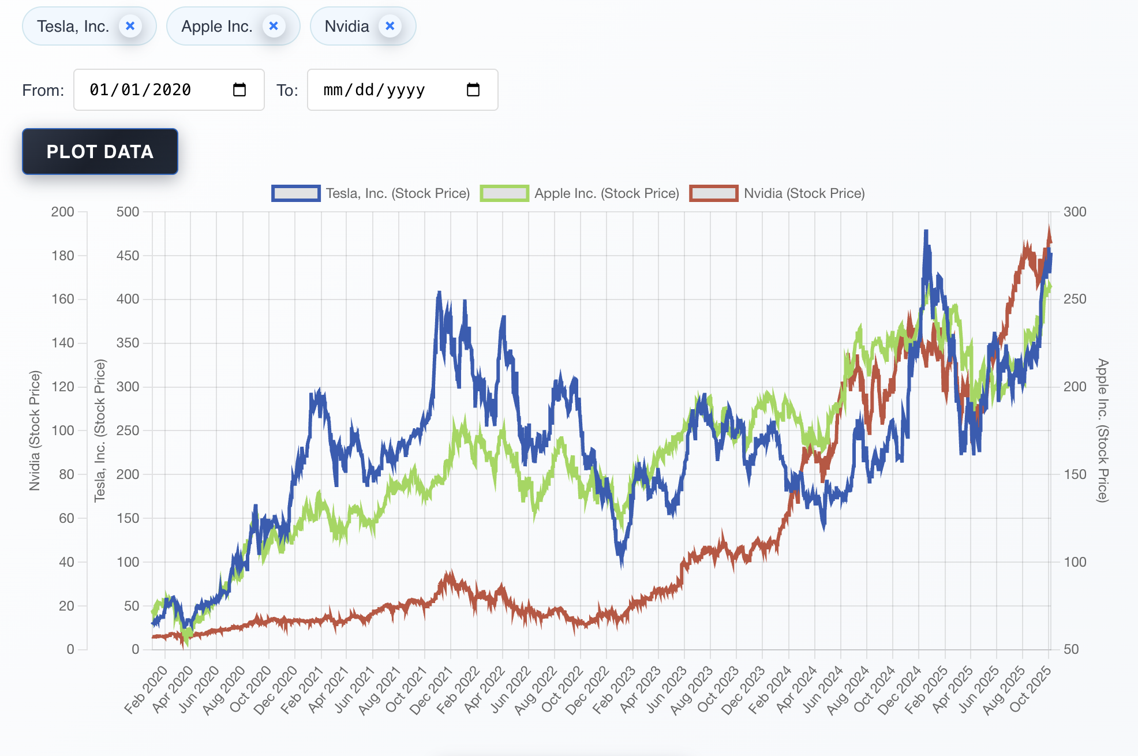Focus the From date field showing 01/01/2020
Viewport: 1138px width, 756px height.
pyautogui.click(x=140, y=90)
